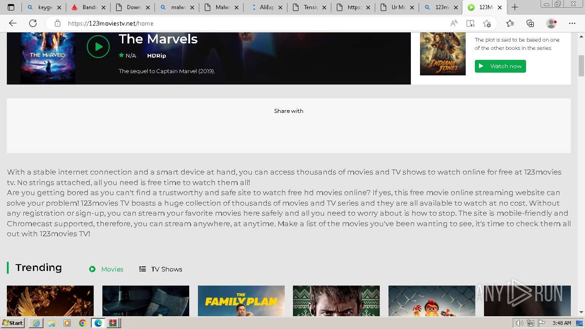Switch to the 'Bandi' tab
The height and width of the screenshot is (329, 585).
pos(88,7)
